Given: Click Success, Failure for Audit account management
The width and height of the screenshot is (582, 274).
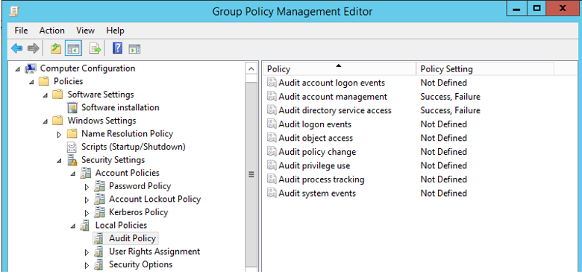Looking at the screenshot, I should [450, 97].
